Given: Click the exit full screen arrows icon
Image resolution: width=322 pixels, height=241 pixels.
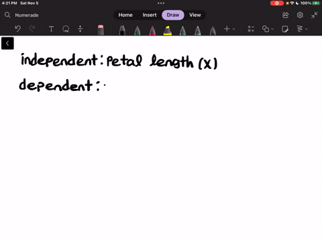Looking at the screenshot, I should pyautogui.click(x=314, y=15).
